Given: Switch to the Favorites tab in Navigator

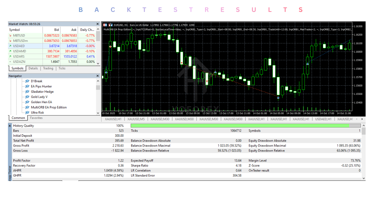Looking at the screenshot, I should 36,118.
